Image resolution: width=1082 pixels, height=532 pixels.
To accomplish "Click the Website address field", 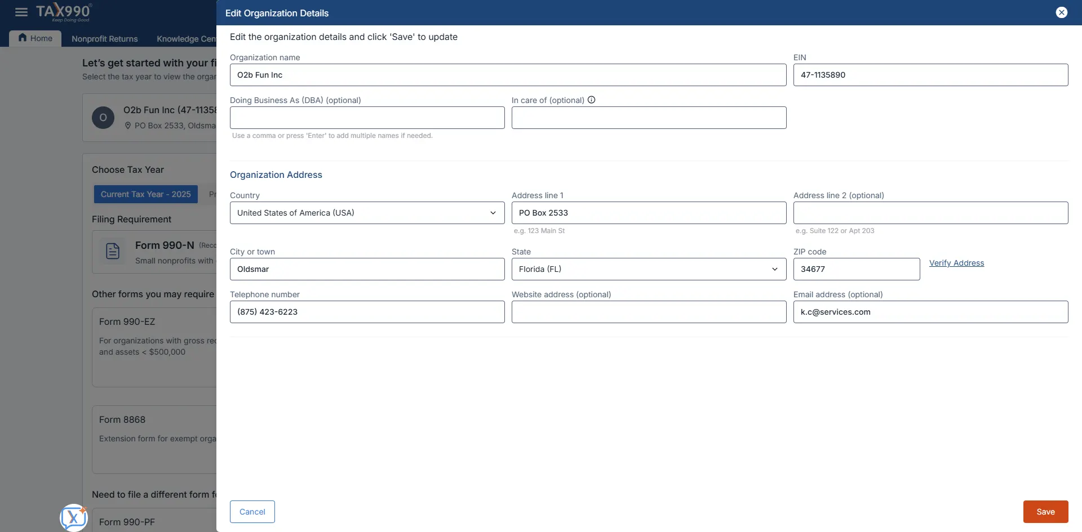I will [649, 311].
